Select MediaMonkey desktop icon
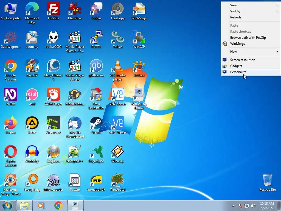This screenshot has height=211, width=281. (75, 97)
